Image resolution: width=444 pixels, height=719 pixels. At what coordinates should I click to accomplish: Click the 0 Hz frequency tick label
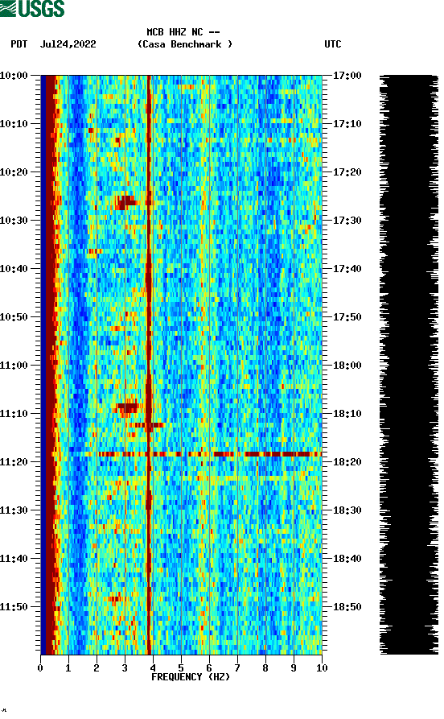pyautogui.click(x=40, y=667)
